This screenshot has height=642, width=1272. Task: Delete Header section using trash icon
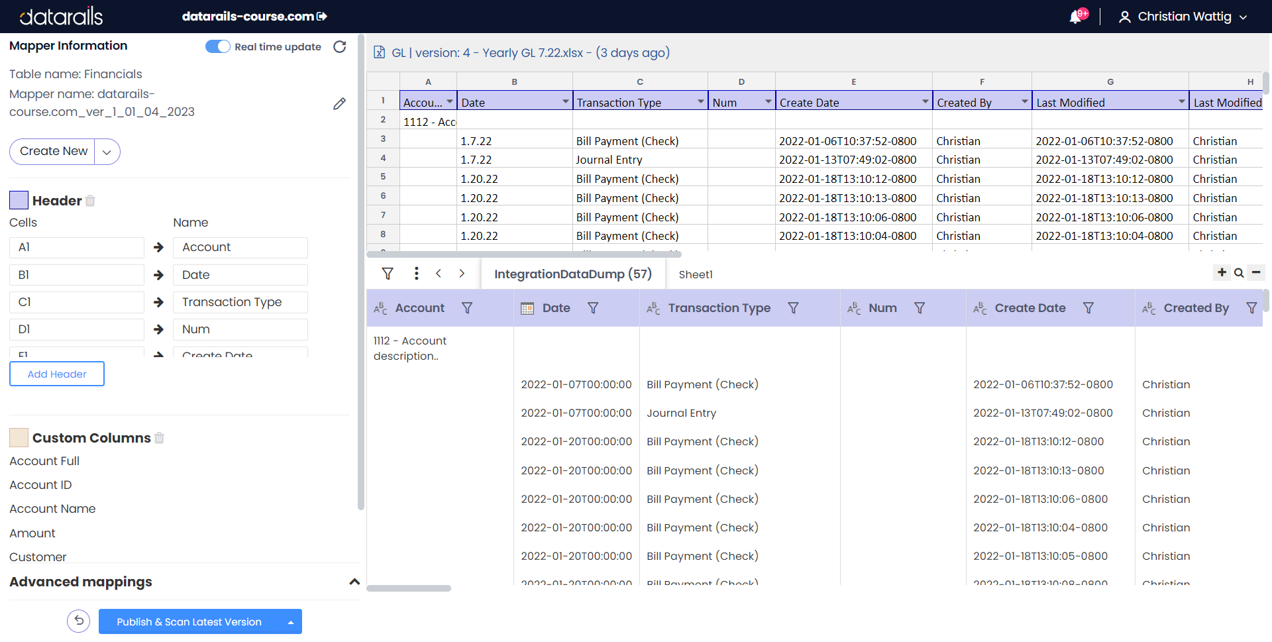click(x=90, y=201)
